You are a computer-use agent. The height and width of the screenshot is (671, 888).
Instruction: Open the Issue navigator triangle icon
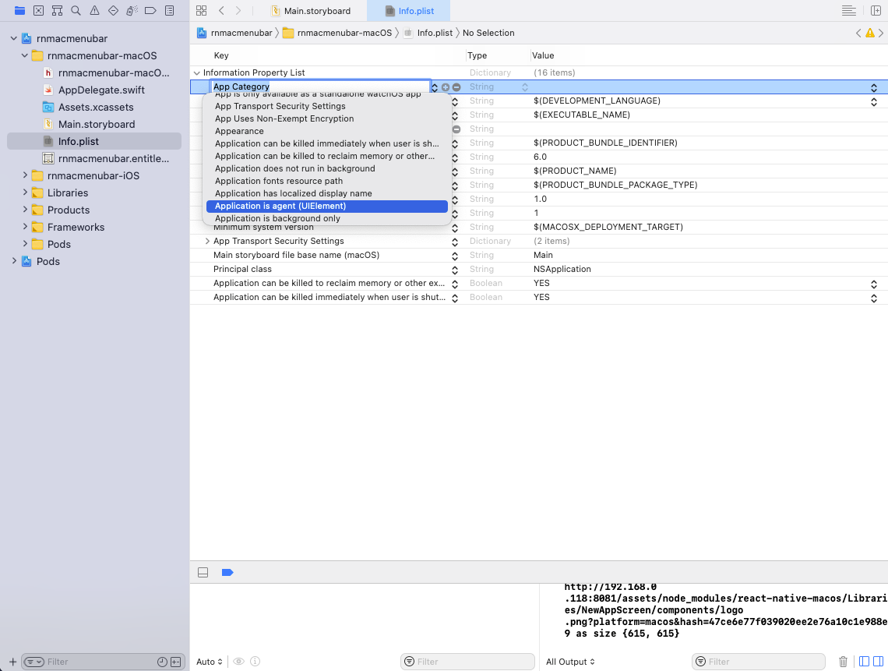(94, 10)
